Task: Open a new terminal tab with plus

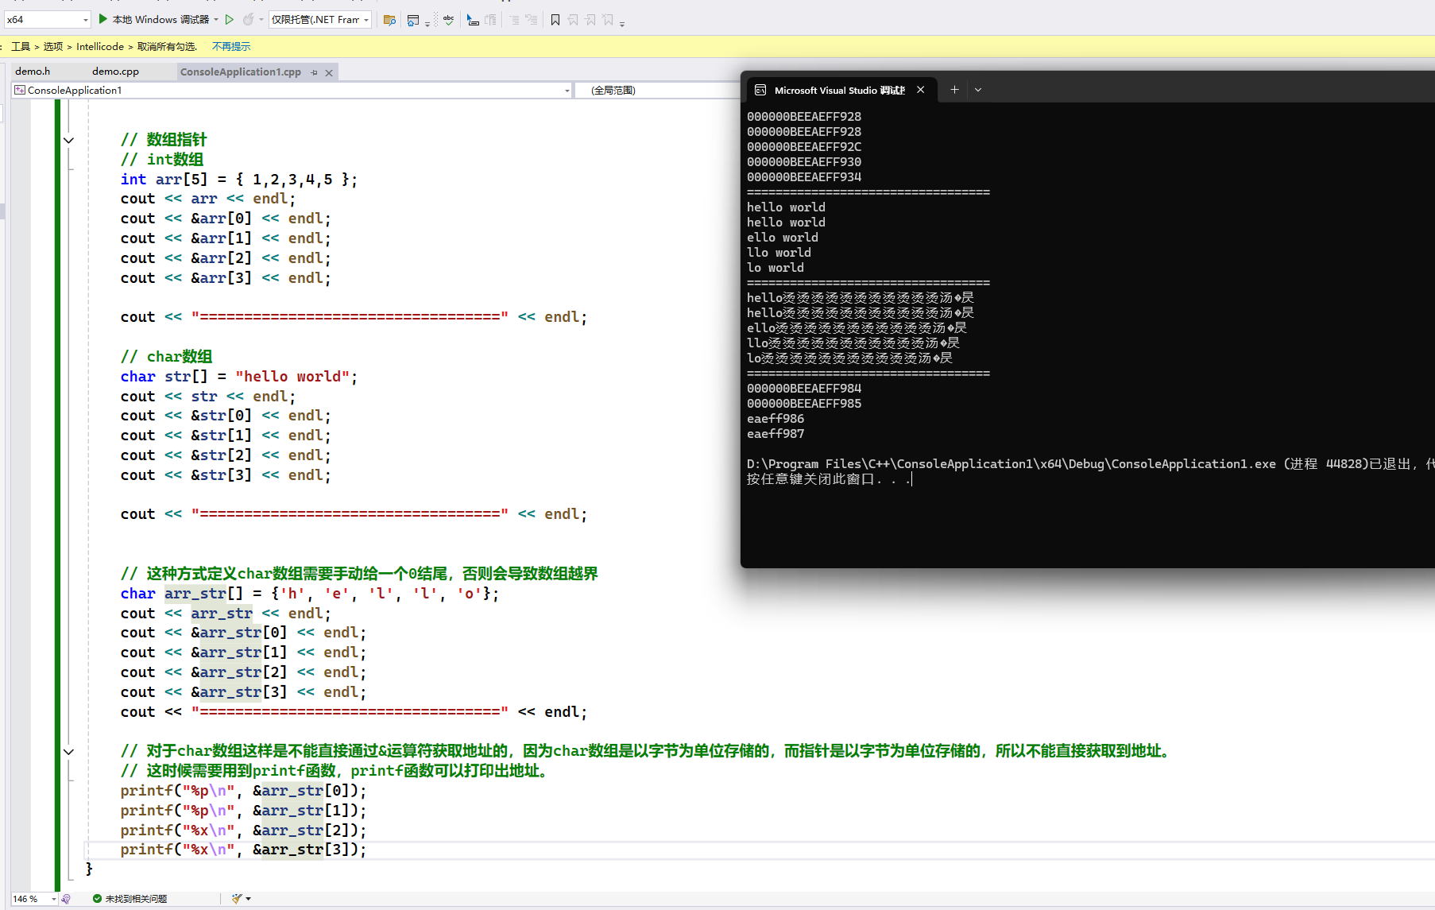Action: point(954,90)
